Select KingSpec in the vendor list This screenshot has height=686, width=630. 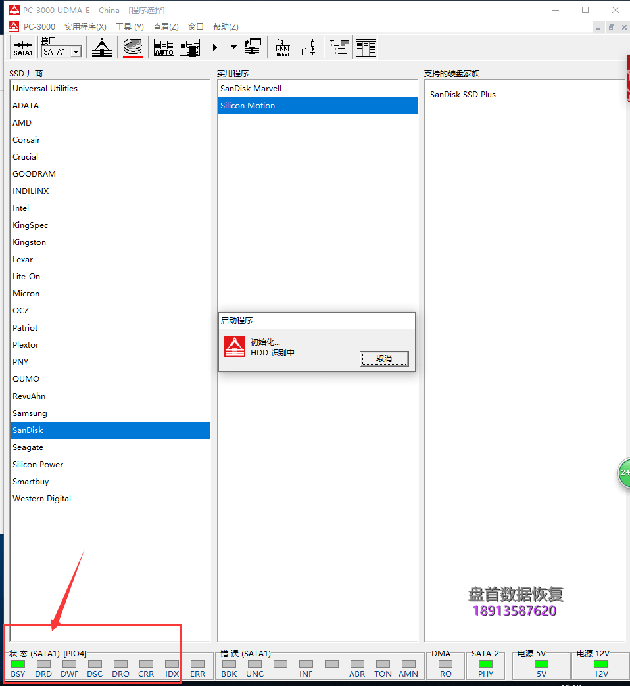coord(110,225)
